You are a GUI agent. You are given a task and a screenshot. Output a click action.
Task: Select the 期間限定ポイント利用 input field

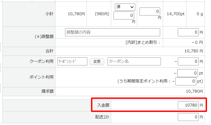coord(186,81)
